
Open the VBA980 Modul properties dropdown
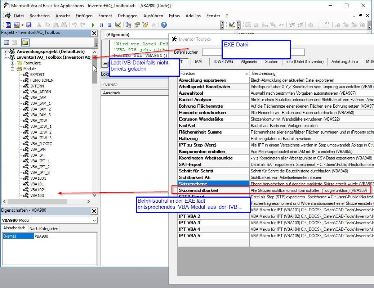click(x=94, y=220)
